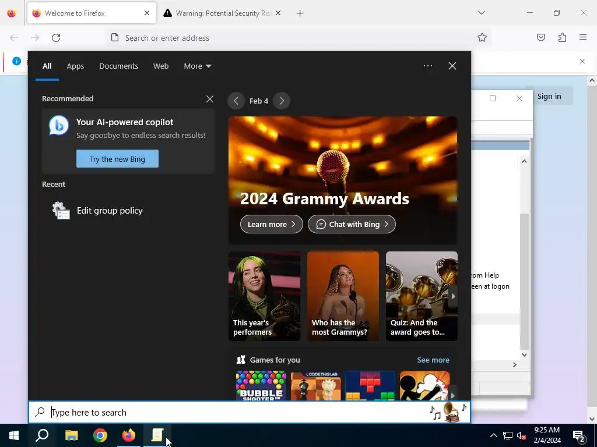Go to previous day before Feb 4

(x=236, y=101)
